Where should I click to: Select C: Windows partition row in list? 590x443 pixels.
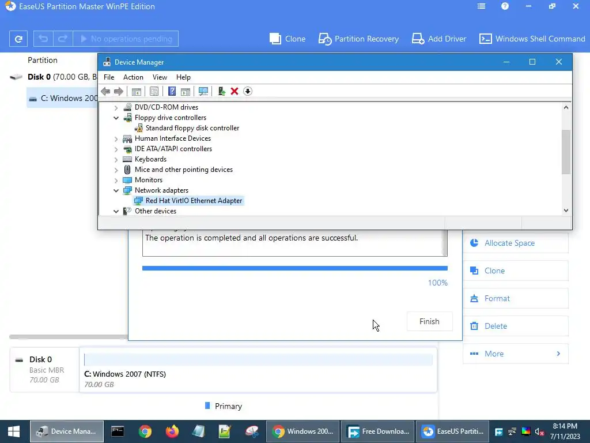tap(62, 98)
